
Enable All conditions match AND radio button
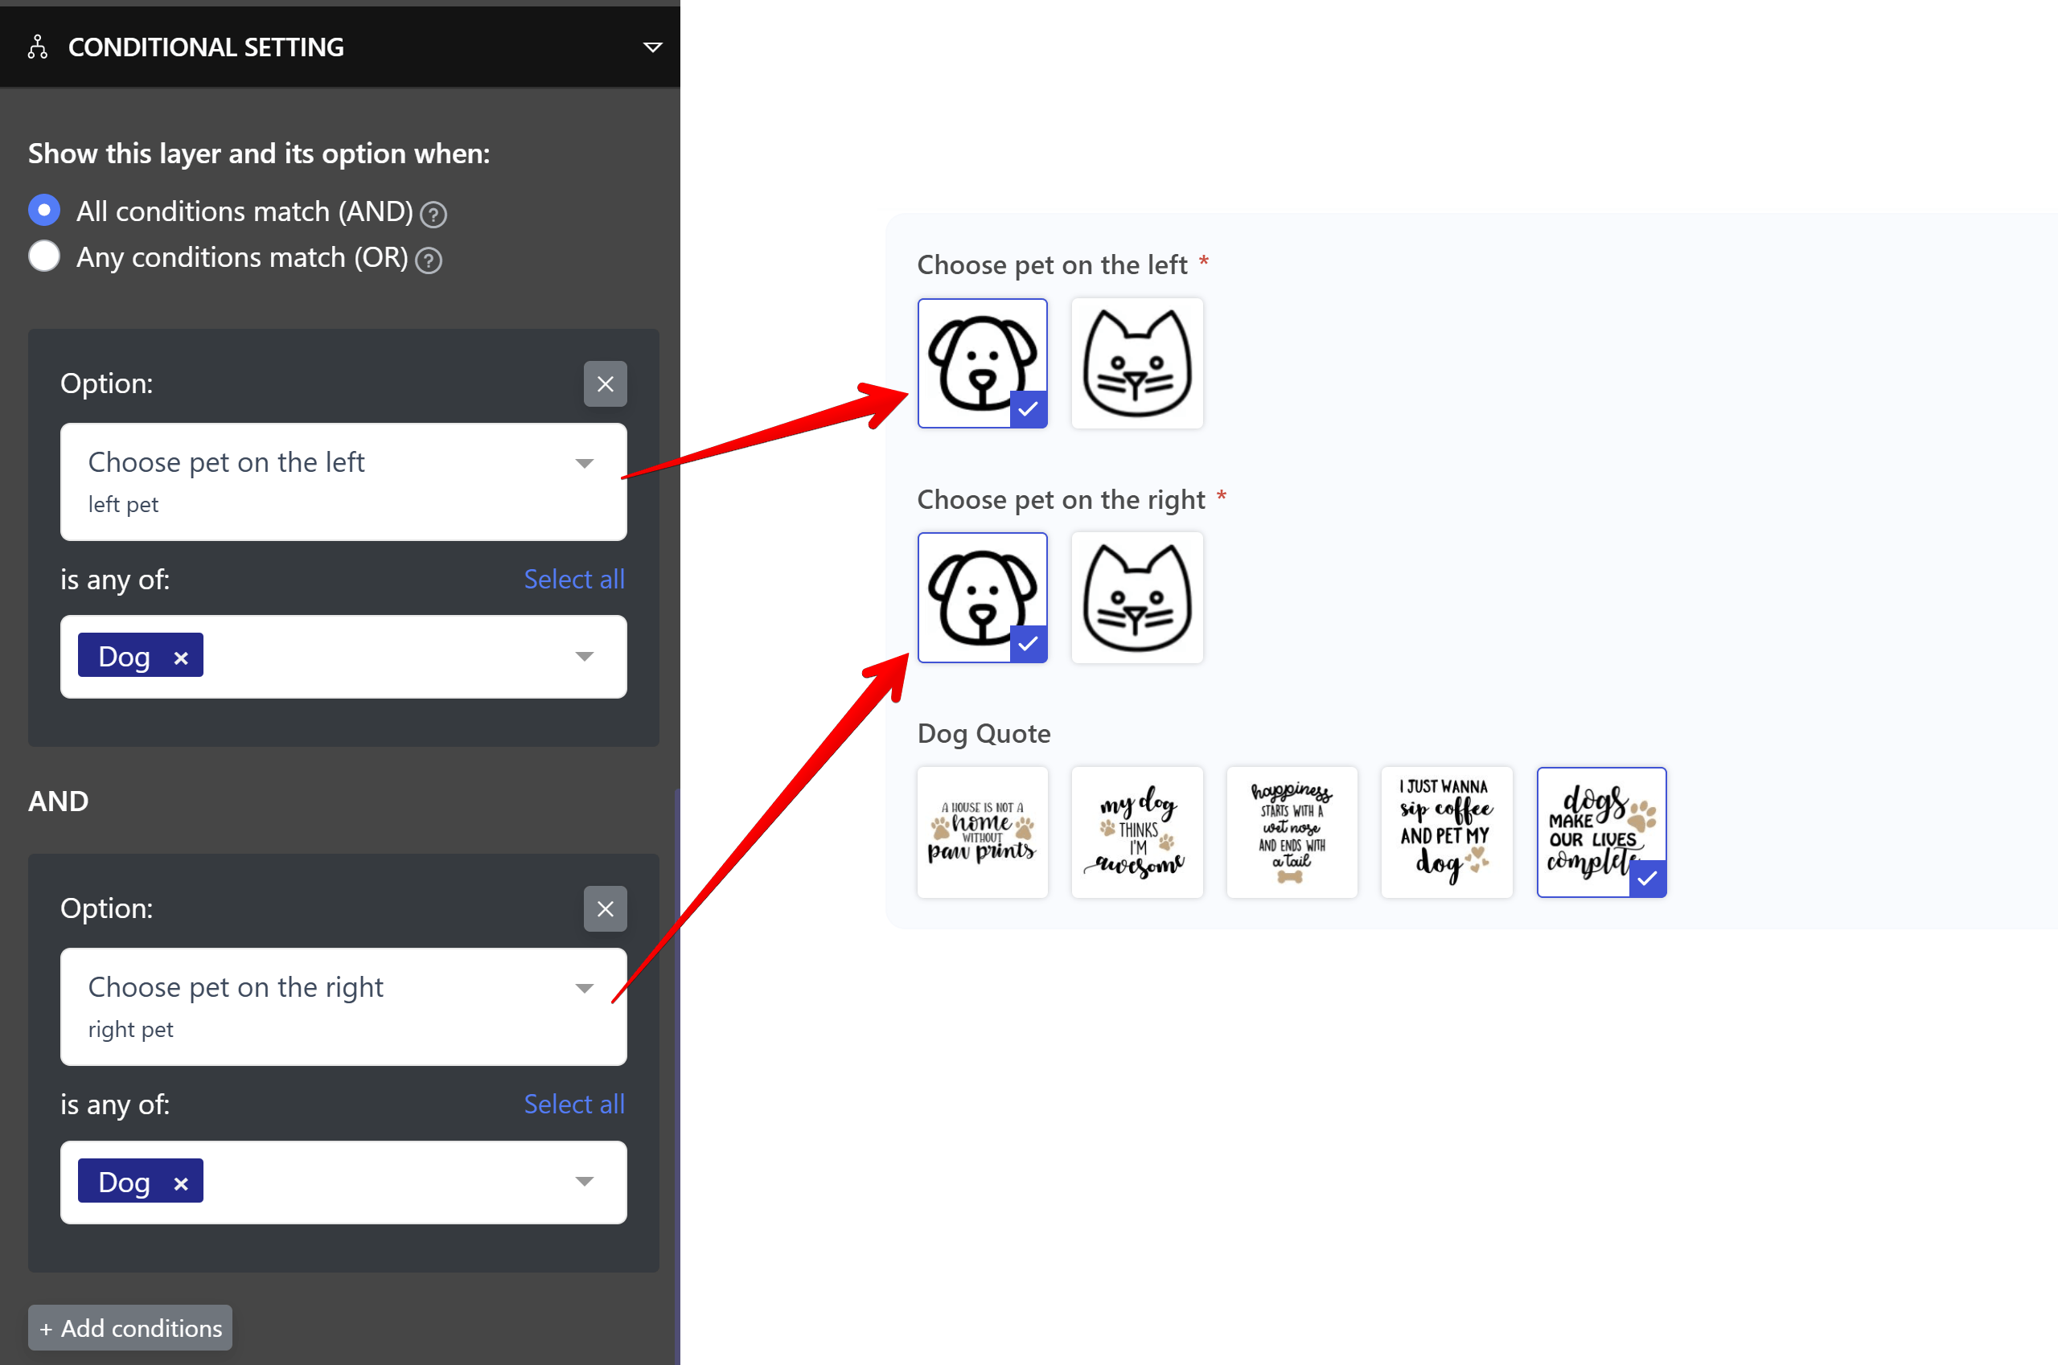point(44,211)
